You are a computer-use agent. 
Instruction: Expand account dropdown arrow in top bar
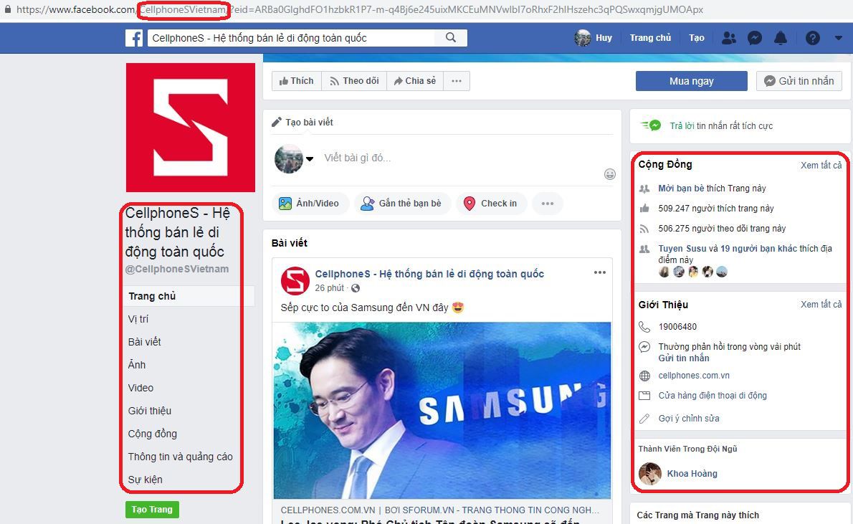839,38
